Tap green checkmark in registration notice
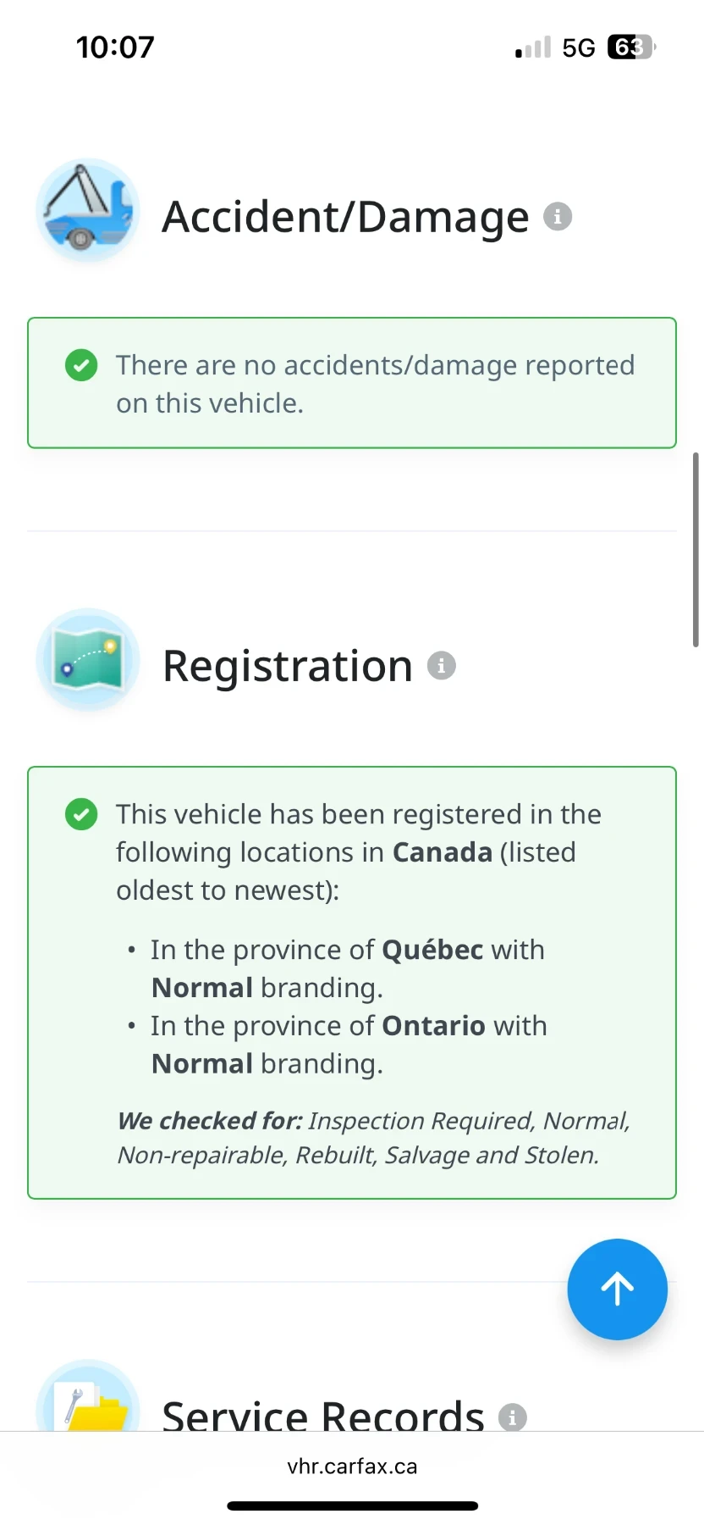704x1525 pixels. (81, 814)
